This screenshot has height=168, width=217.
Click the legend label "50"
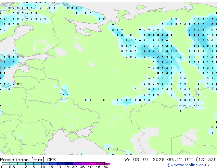106,167
